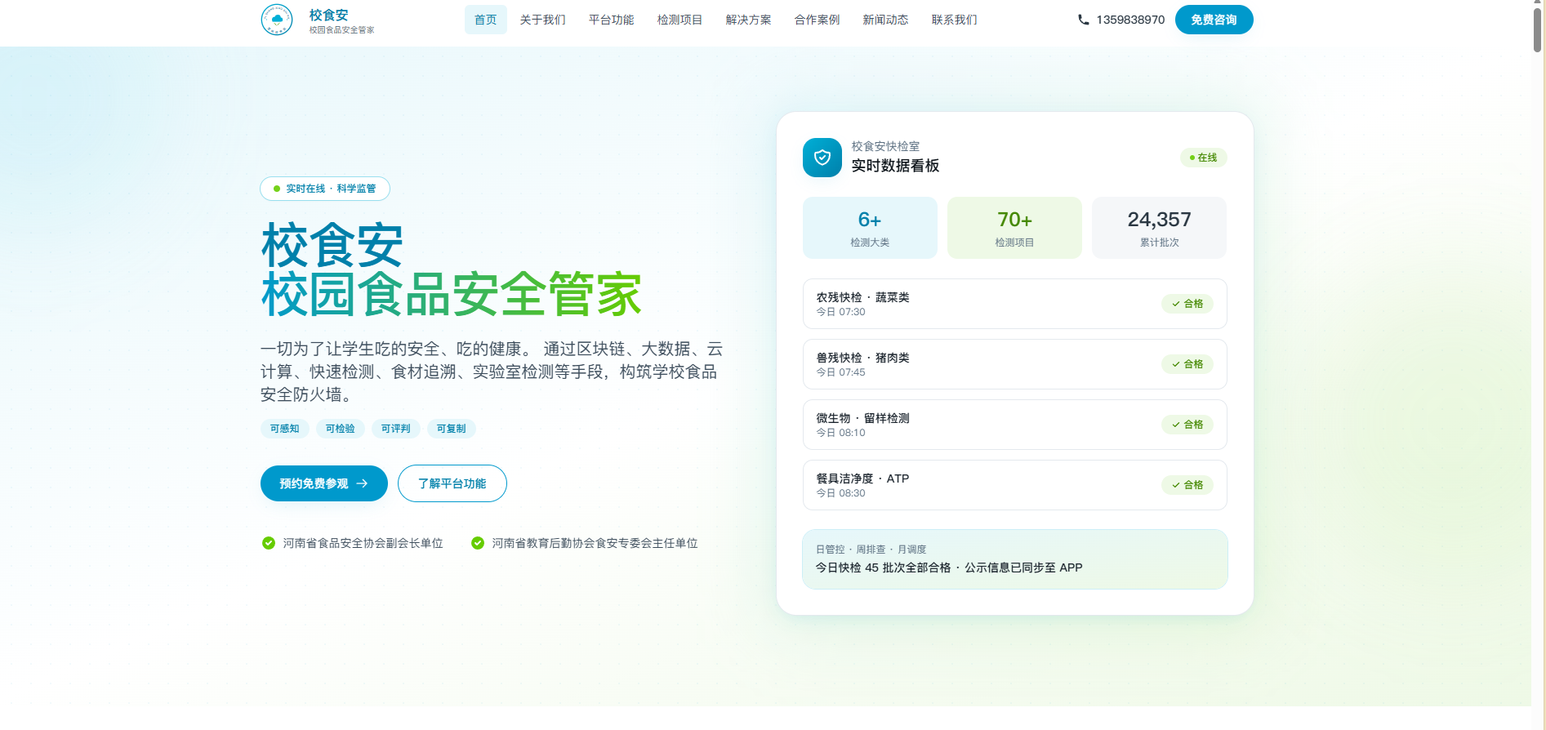Select the 微生物 · 留样检测 row
Screen dimensions: 1546x730
pos(1015,425)
